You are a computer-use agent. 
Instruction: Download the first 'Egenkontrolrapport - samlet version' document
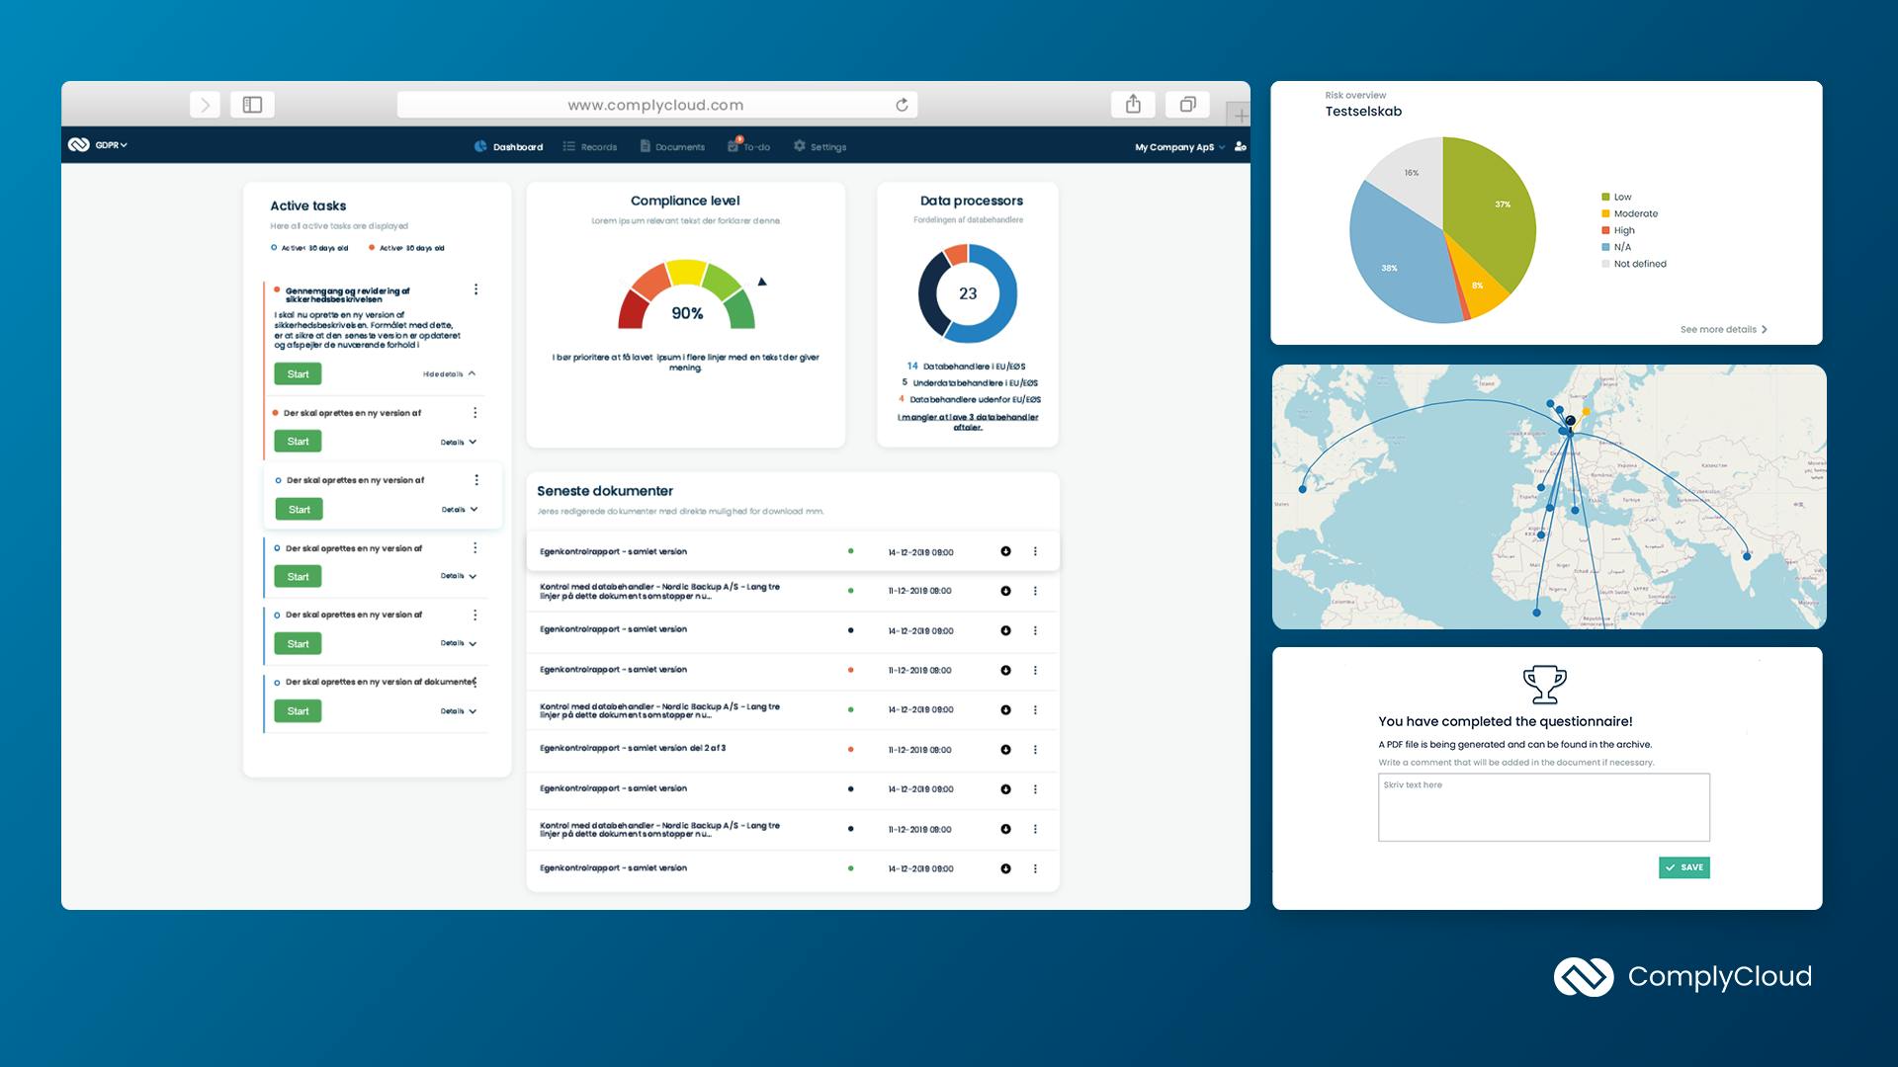(x=1006, y=551)
